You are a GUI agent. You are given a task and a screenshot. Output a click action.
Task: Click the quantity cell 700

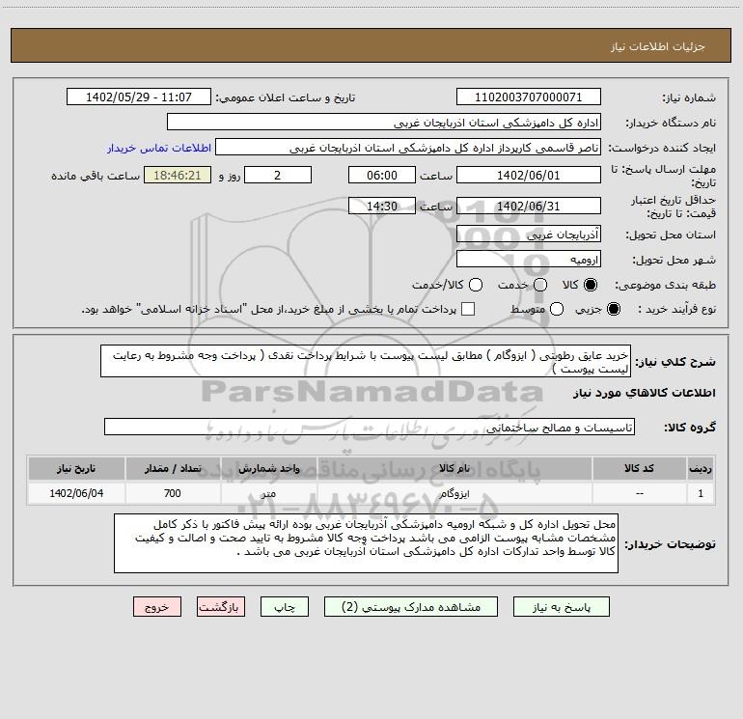[173, 493]
